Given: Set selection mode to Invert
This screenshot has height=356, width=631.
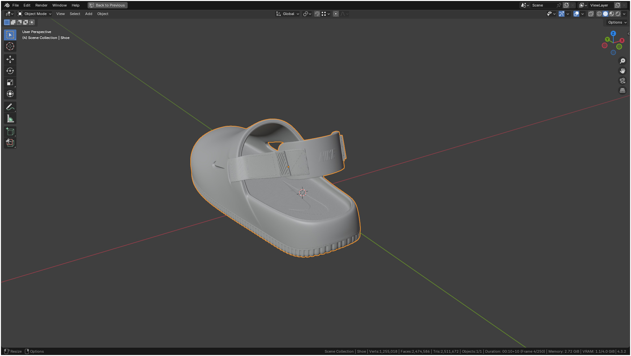Looking at the screenshot, I should tap(26, 22).
